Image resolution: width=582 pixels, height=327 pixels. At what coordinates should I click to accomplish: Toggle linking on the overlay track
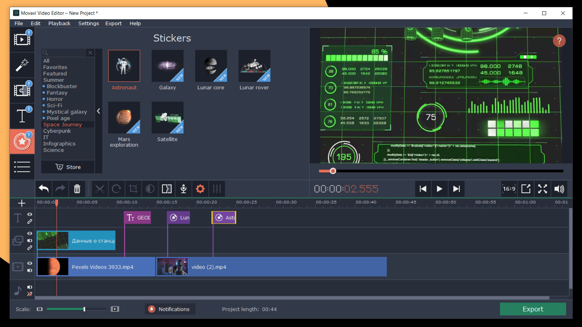(29, 248)
